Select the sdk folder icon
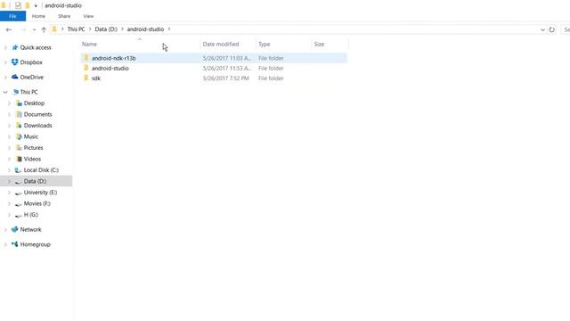Image resolution: width=570 pixels, height=321 pixels. pos(86,78)
